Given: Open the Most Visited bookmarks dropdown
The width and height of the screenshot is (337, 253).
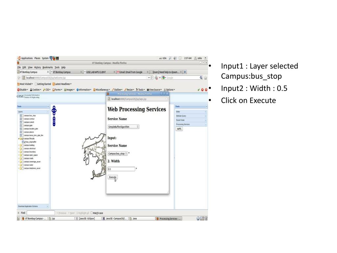Looking at the screenshot, I should pos(25,84).
